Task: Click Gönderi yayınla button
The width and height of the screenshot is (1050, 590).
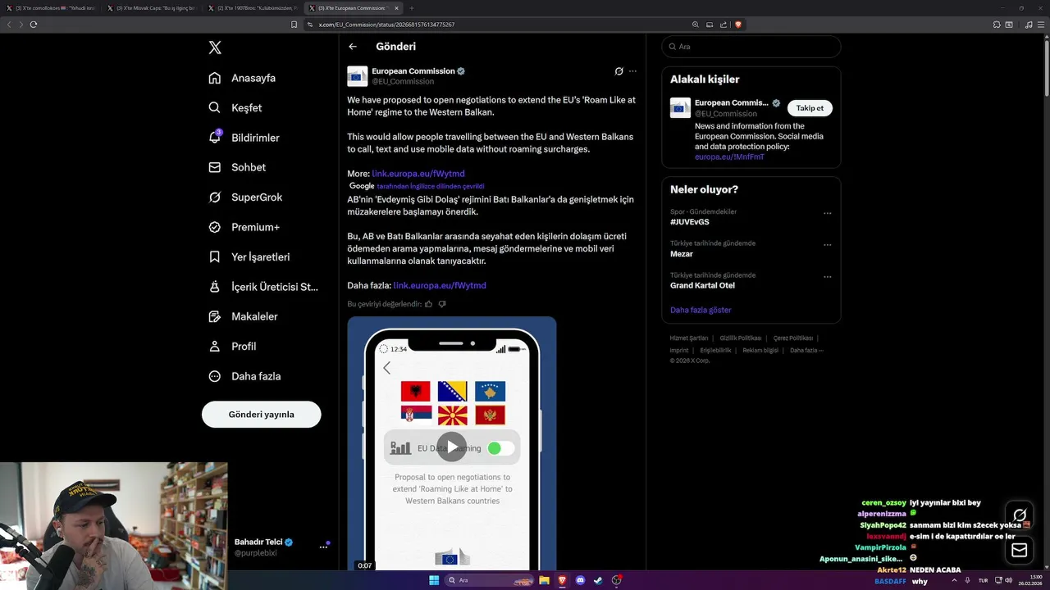Action: click(x=261, y=415)
